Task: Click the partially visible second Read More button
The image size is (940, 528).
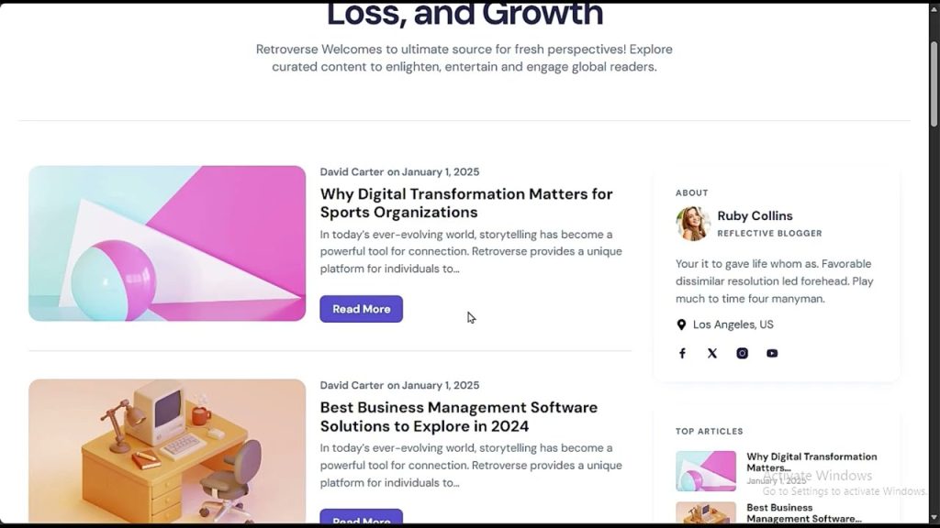Action: (362, 517)
